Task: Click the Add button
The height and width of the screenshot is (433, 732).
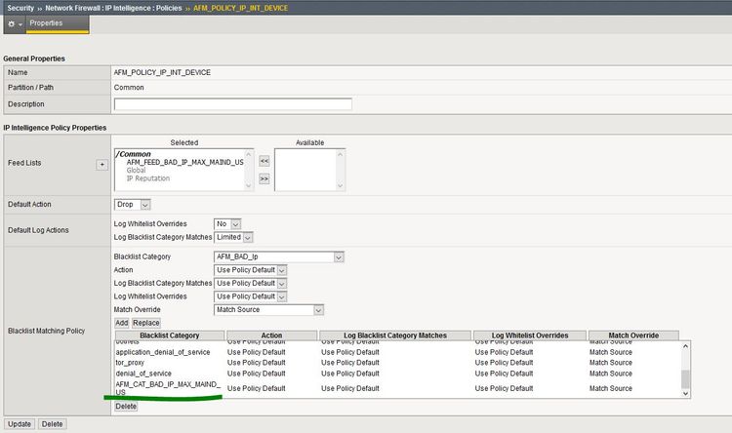Action: click(122, 323)
